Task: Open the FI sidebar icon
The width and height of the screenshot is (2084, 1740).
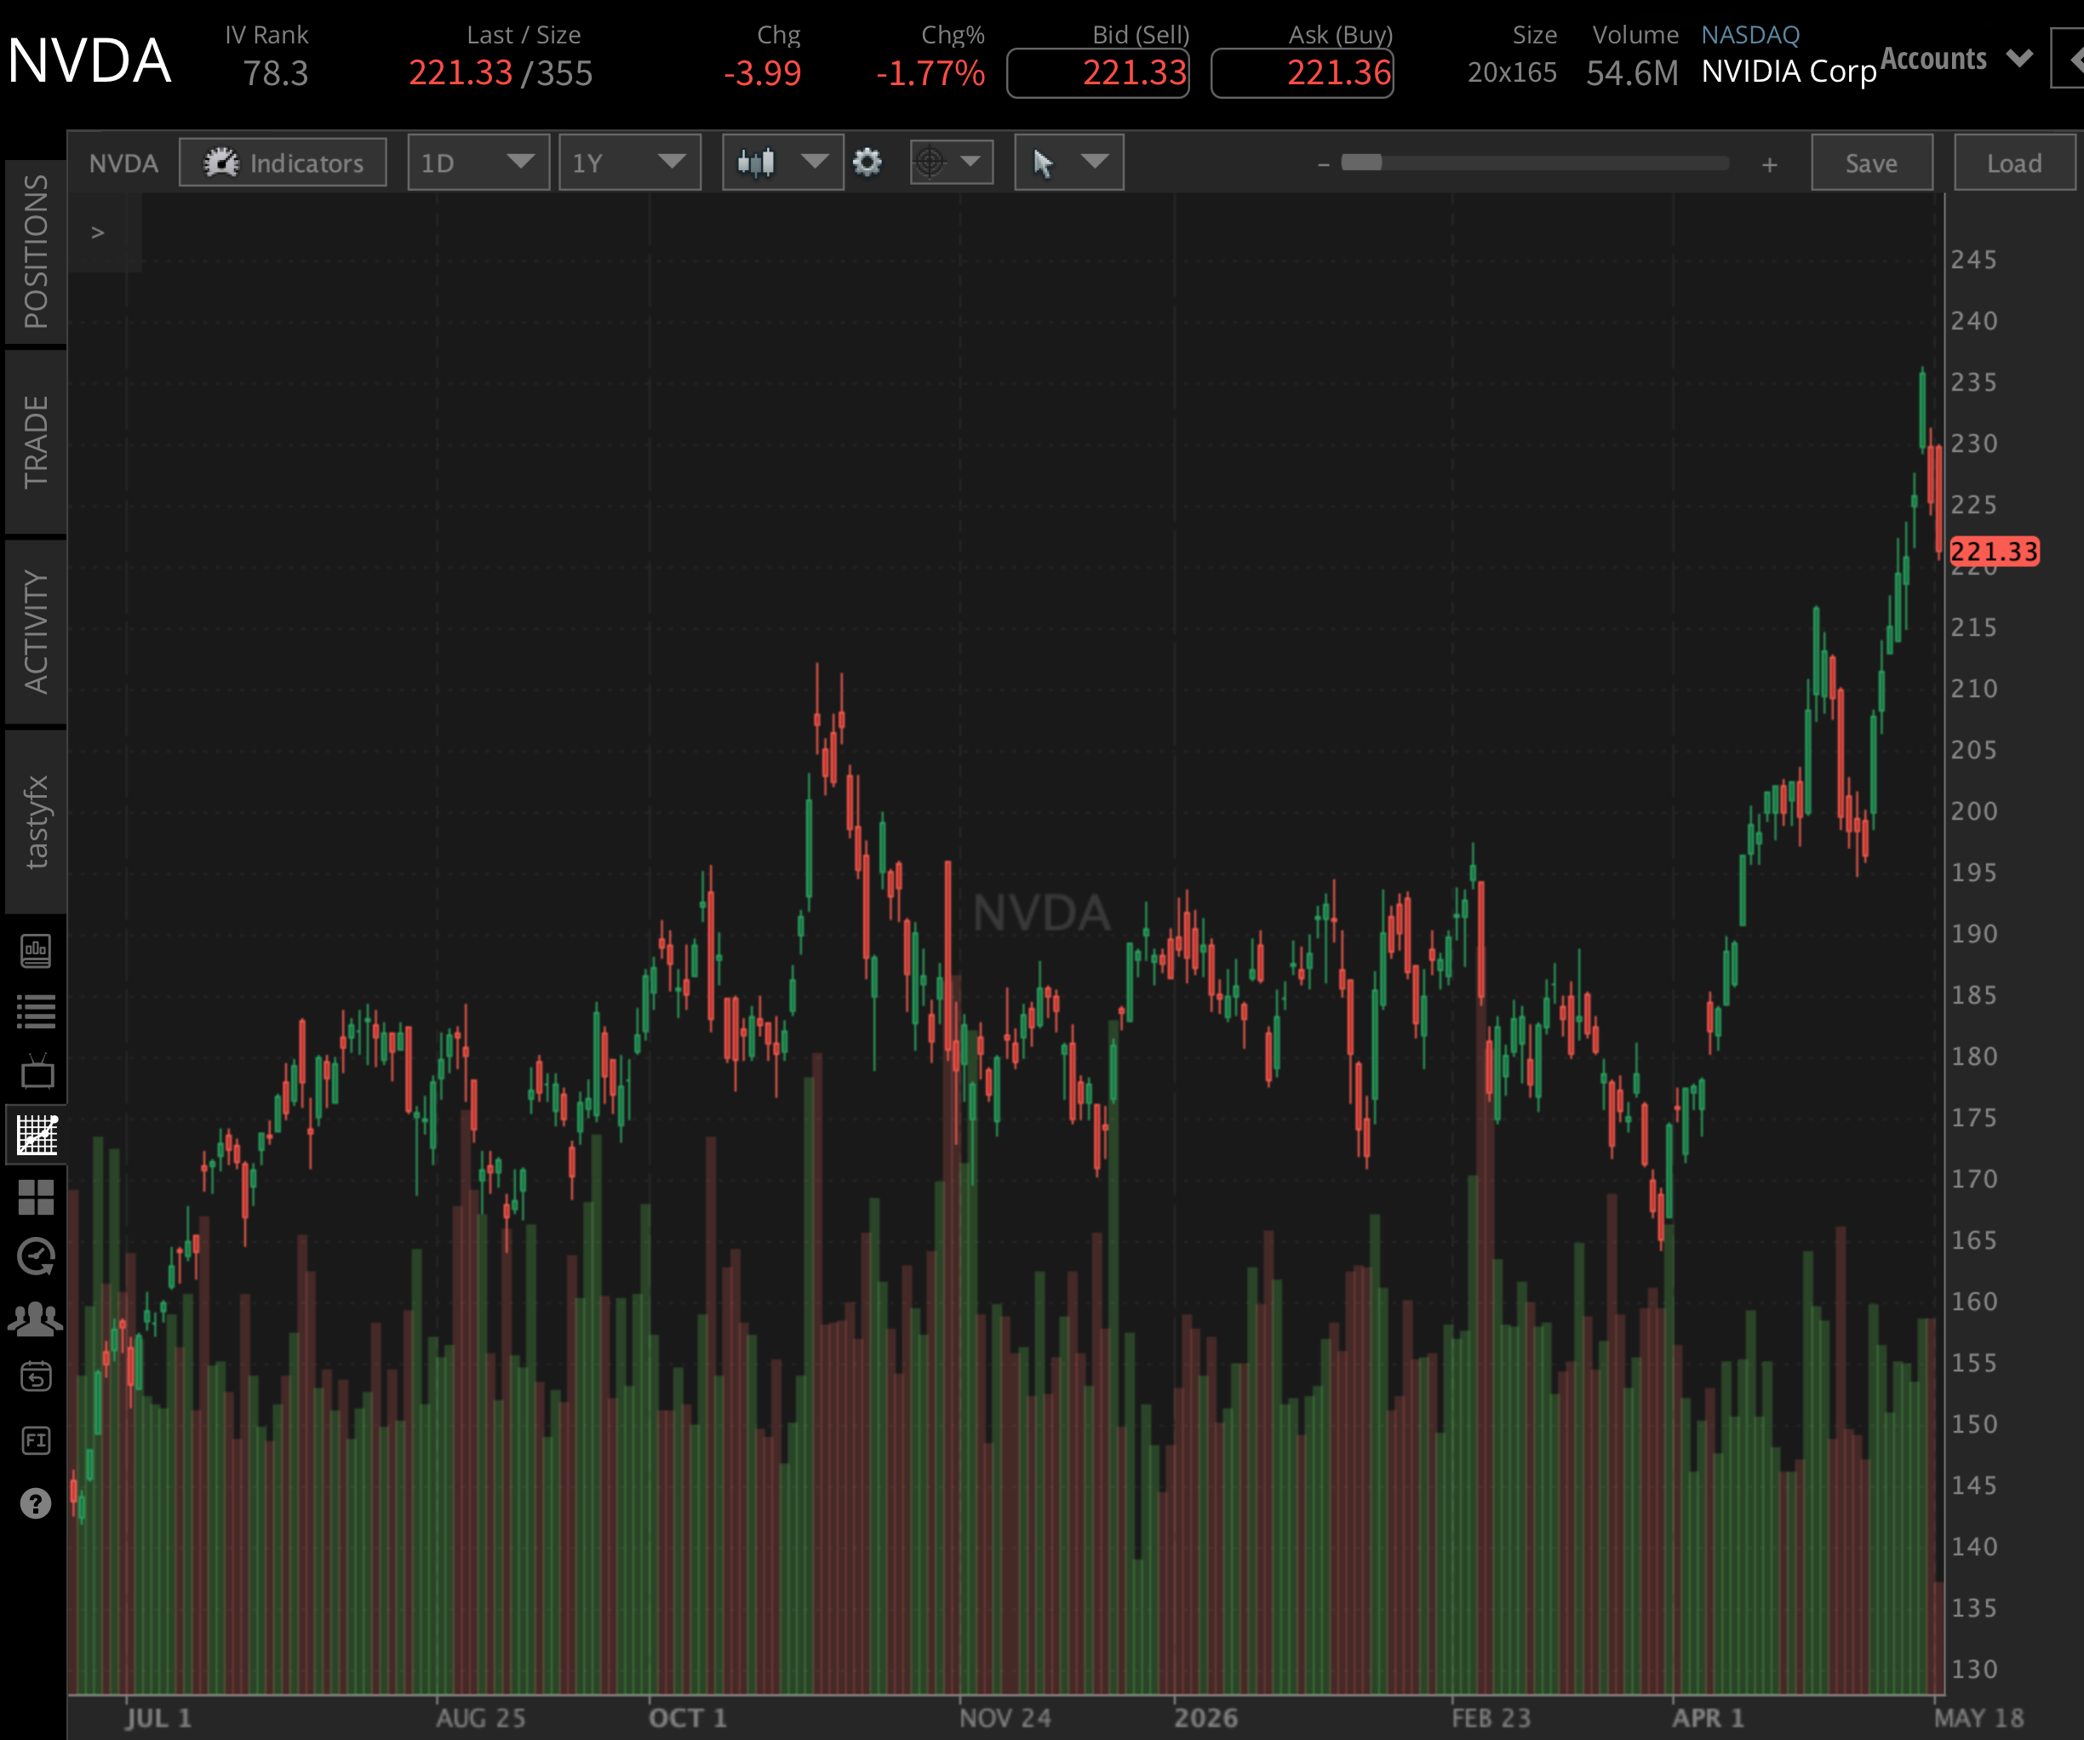Action: tap(36, 1440)
